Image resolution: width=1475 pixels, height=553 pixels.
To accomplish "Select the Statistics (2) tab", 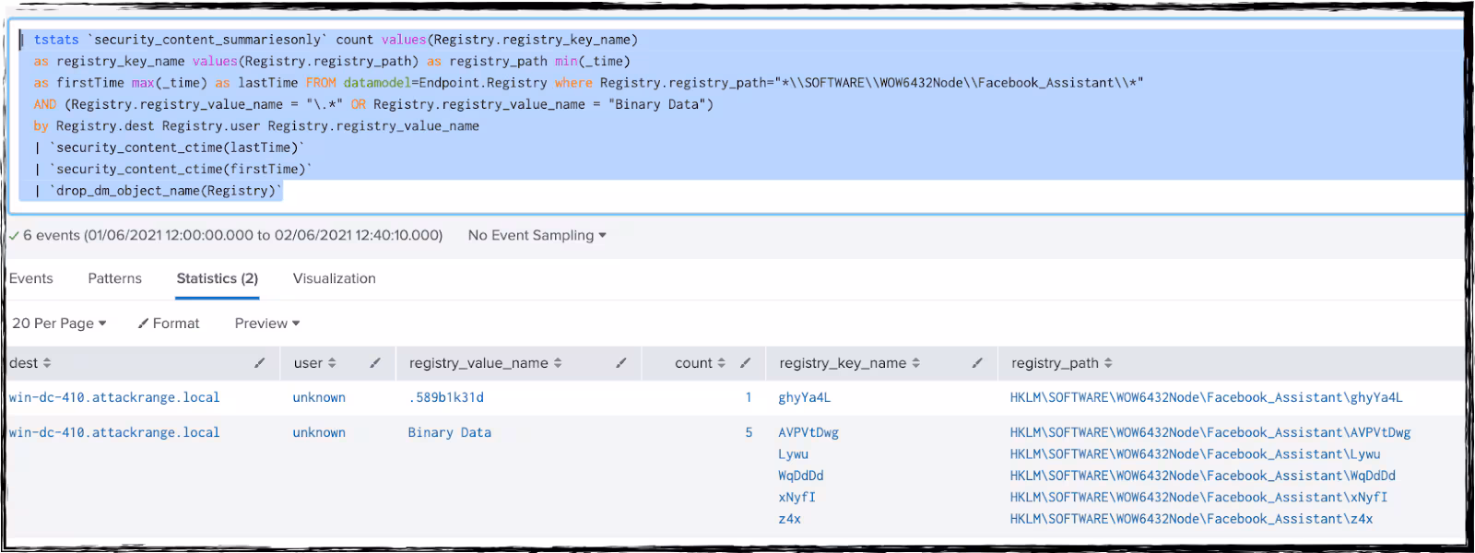I will click(x=218, y=278).
